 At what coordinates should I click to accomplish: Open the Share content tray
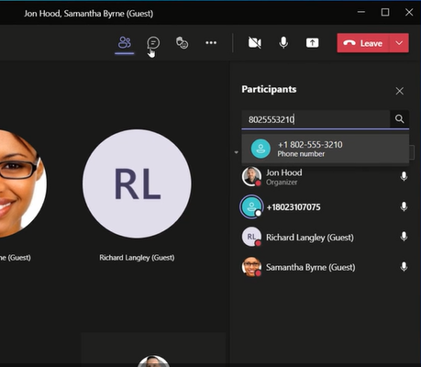pyautogui.click(x=312, y=43)
